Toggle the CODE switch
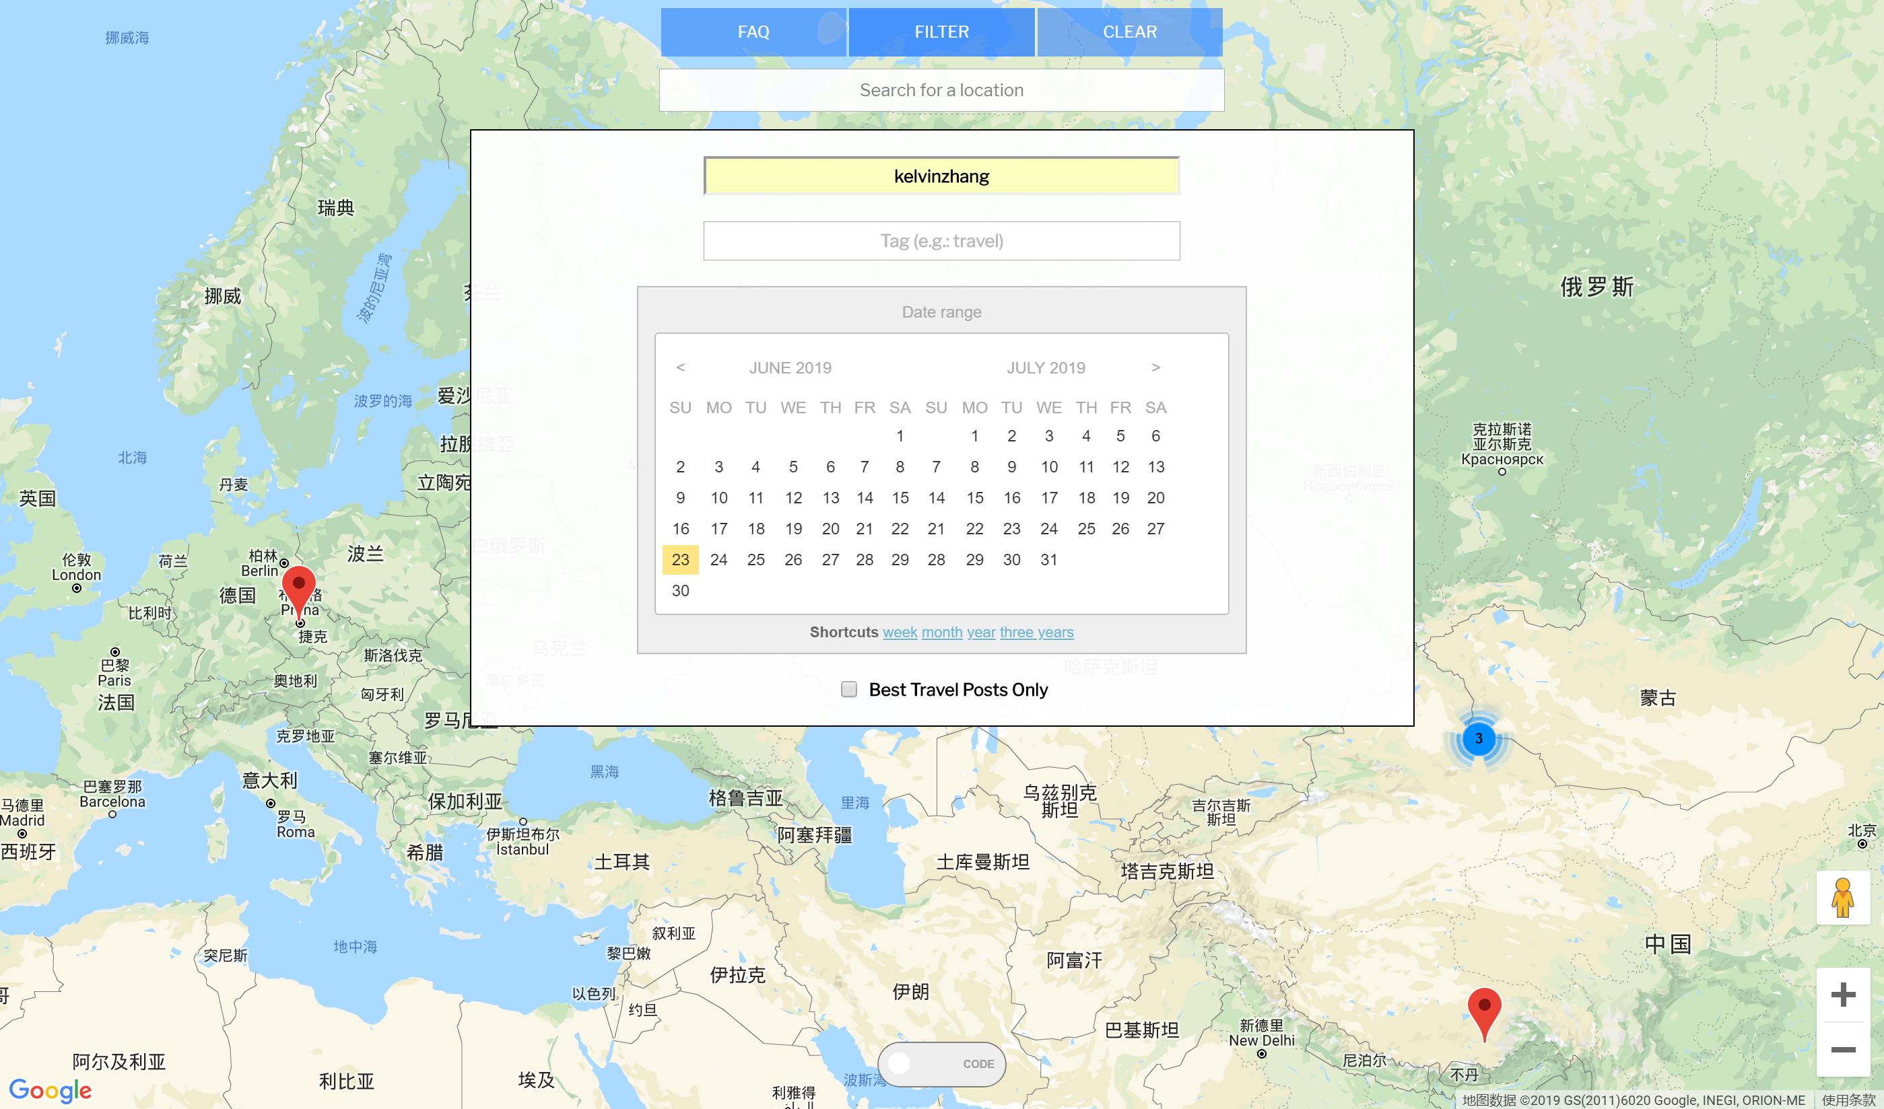This screenshot has height=1109, width=1884. (941, 1063)
